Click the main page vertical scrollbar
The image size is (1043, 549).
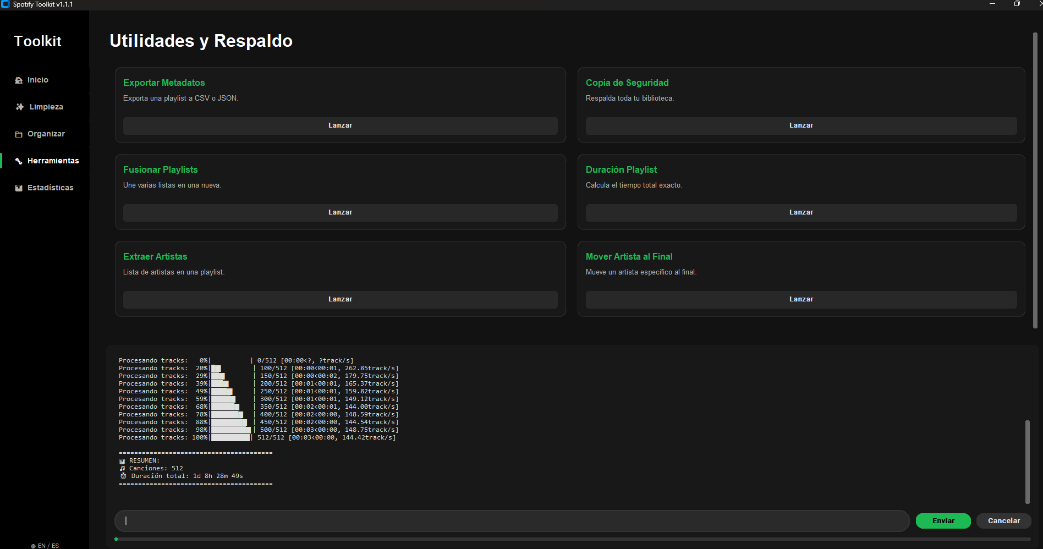point(1035,180)
